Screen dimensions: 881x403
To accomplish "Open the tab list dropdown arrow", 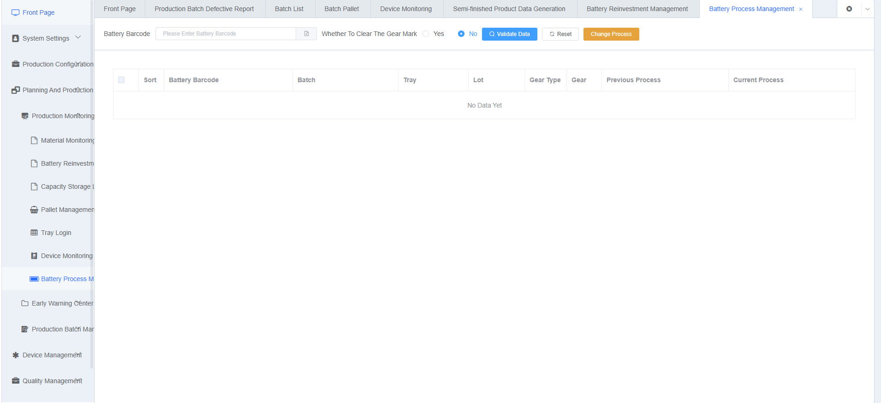I will (868, 9).
